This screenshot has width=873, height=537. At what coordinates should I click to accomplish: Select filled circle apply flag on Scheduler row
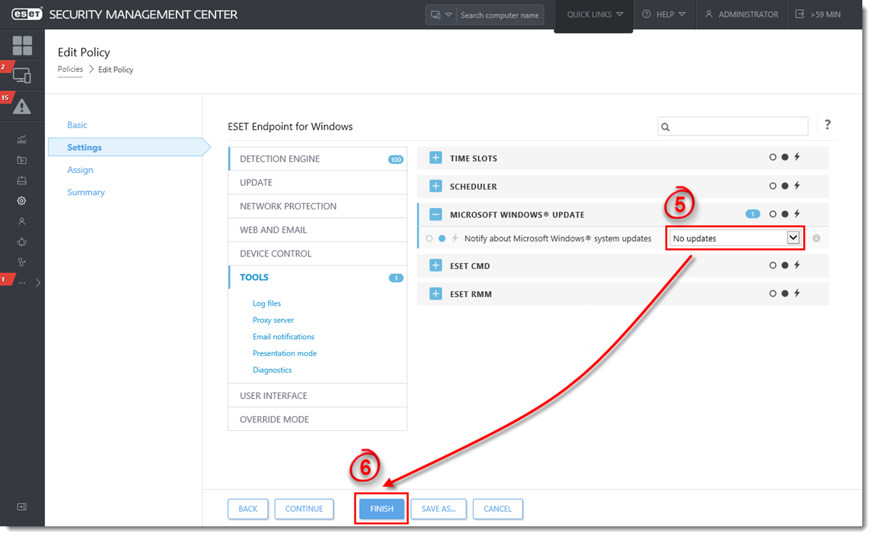785,186
